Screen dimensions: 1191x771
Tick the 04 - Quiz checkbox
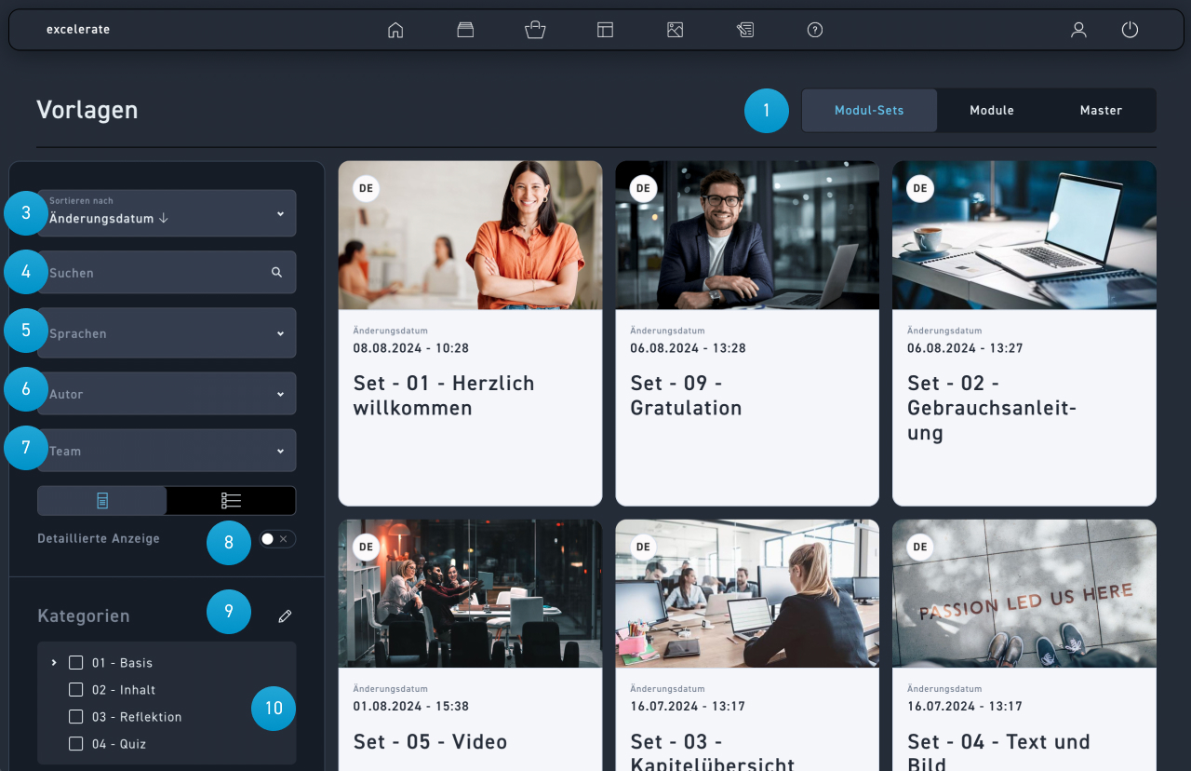[x=76, y=744]
